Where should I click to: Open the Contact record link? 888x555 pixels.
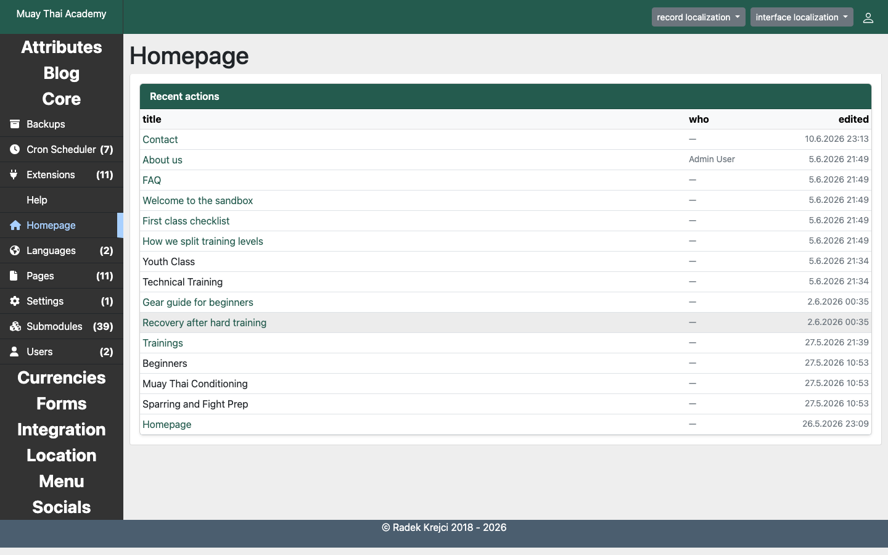[x=160, y=139]
